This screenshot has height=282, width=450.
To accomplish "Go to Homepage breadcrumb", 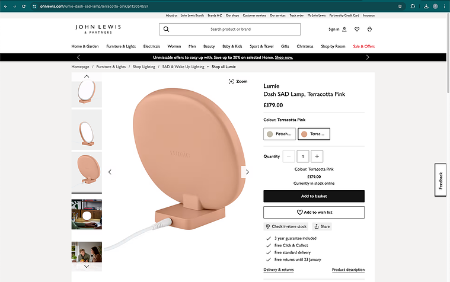I will 81,67.
